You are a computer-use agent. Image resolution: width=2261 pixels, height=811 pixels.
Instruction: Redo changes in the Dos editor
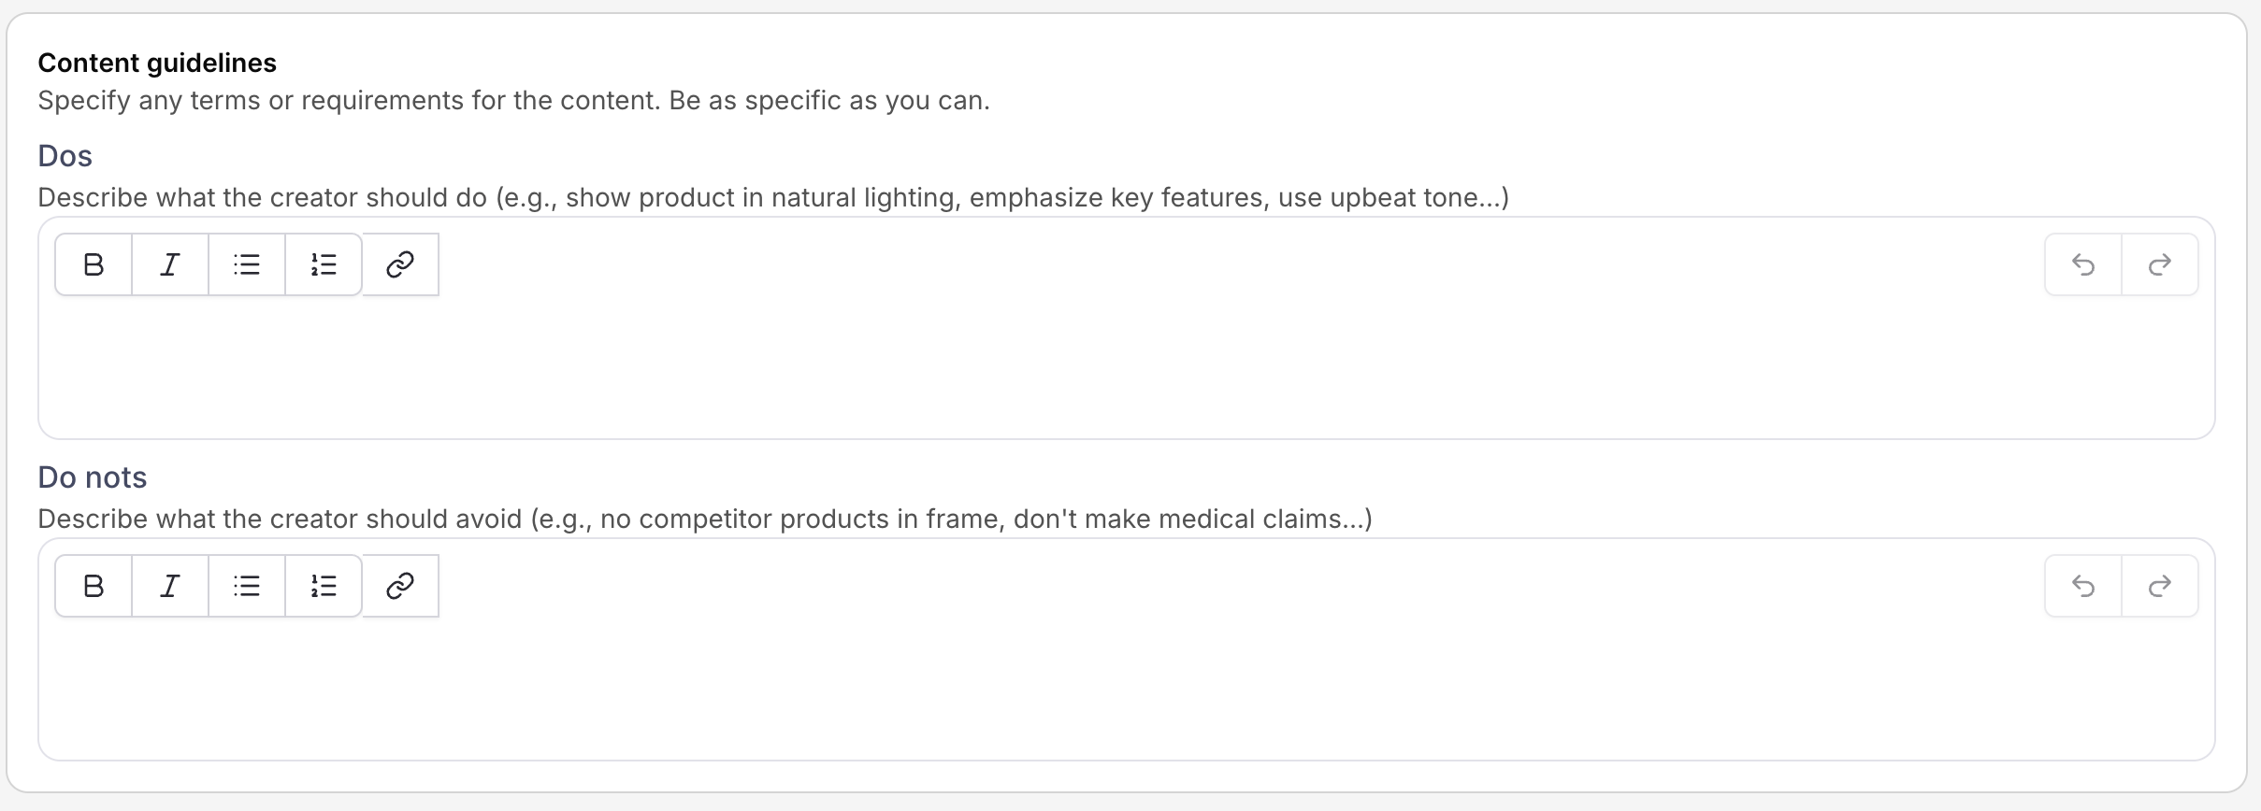point(2160,264)
